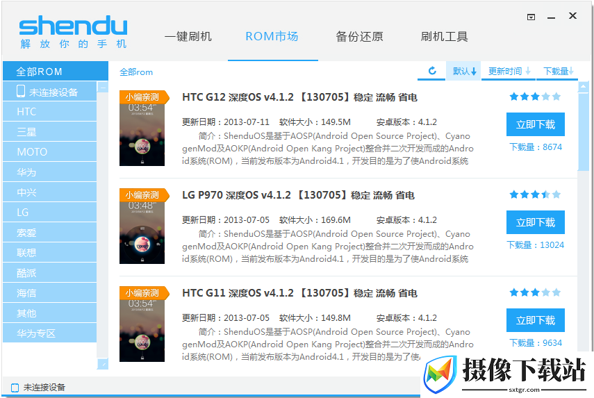The height and width of the screenshot is (398, 594).
Task: Filter ROMs by 酷派 brand
Action: 49,273
